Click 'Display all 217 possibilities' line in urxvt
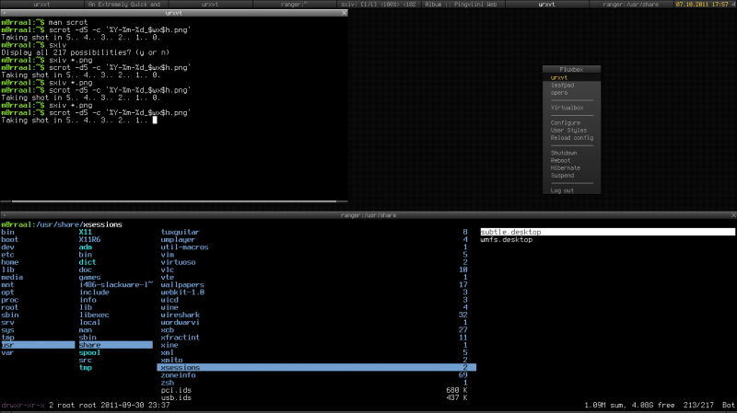Viewport: 737px width, 413px height. tap(85, 52)
